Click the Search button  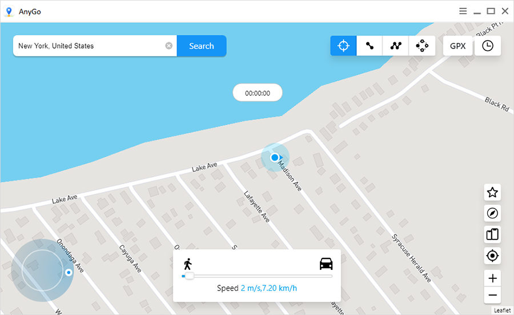tap(201, 46)
